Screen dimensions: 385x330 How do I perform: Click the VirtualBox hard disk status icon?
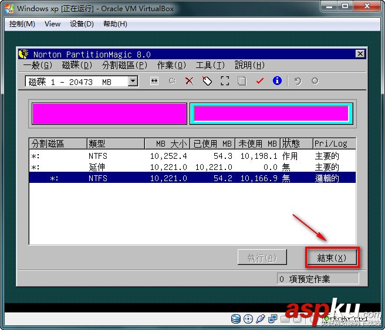tap(236, 319)
